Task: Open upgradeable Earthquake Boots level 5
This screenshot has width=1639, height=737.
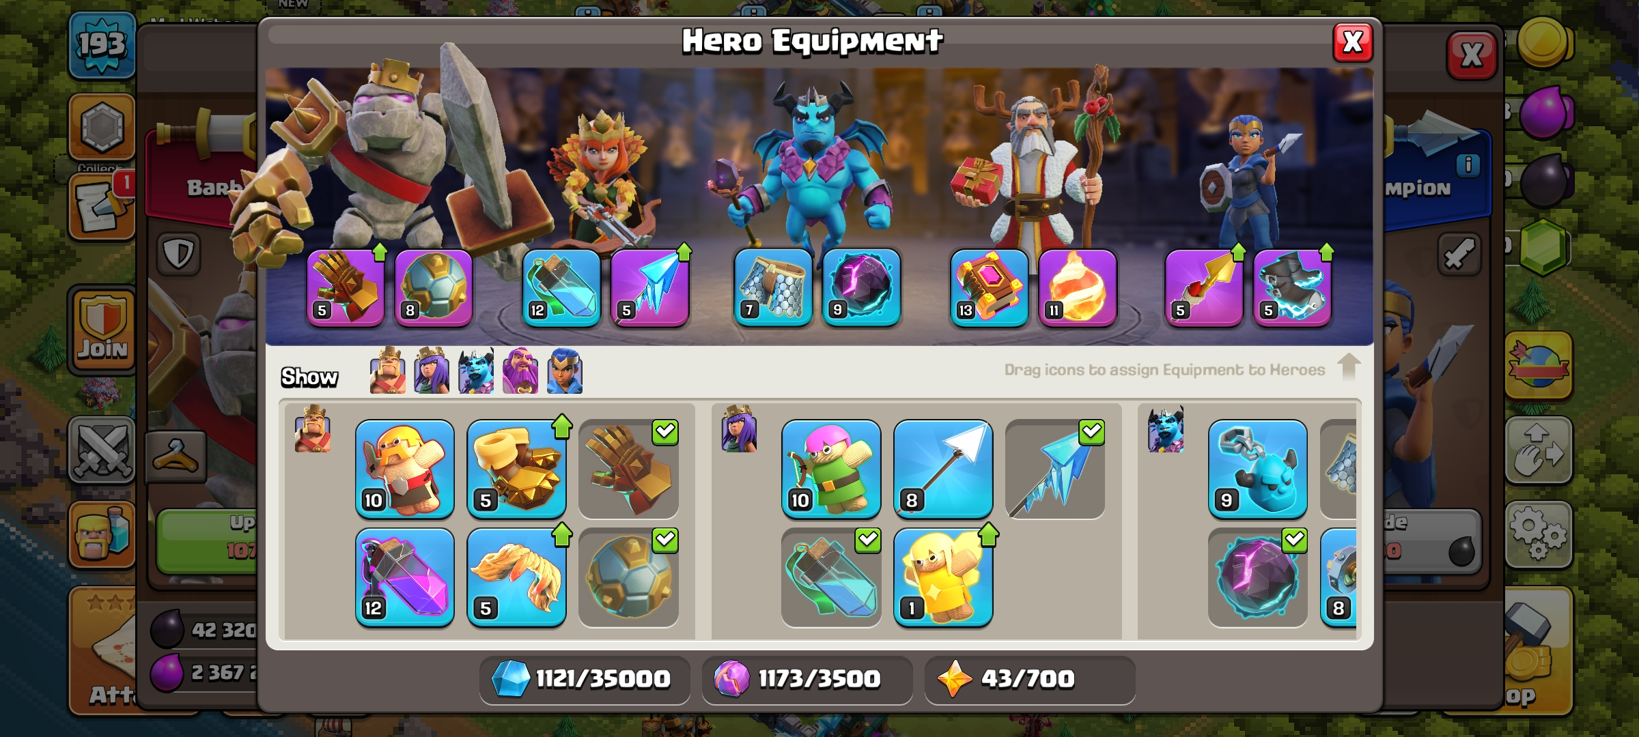Action: pyautogui.click(x=516, y=469)
